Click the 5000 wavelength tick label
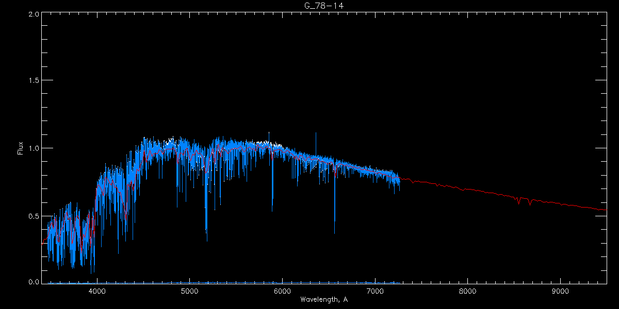 click(x=190, y=291)
